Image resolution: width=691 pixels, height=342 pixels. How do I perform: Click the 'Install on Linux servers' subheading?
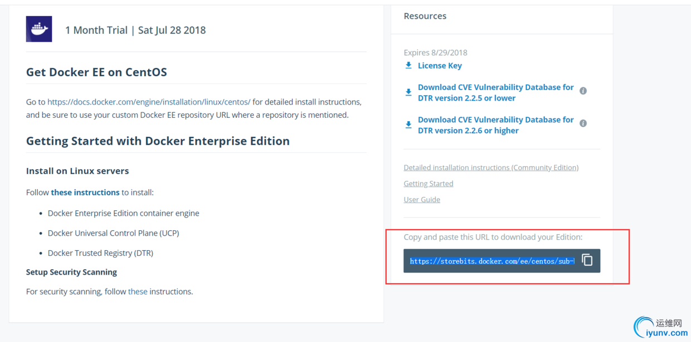click(77, 171)
